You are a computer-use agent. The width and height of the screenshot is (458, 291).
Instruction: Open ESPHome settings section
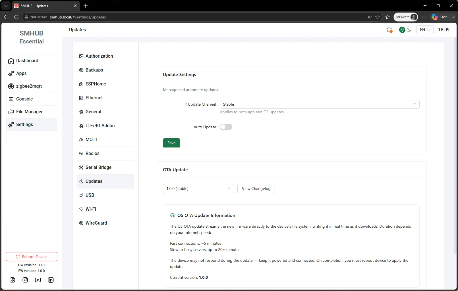[x=105, y=84]
